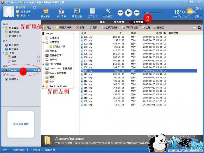Select the Tongbu device entry
The width and height of the screenshot is (204, 153).
click(21, 70)
